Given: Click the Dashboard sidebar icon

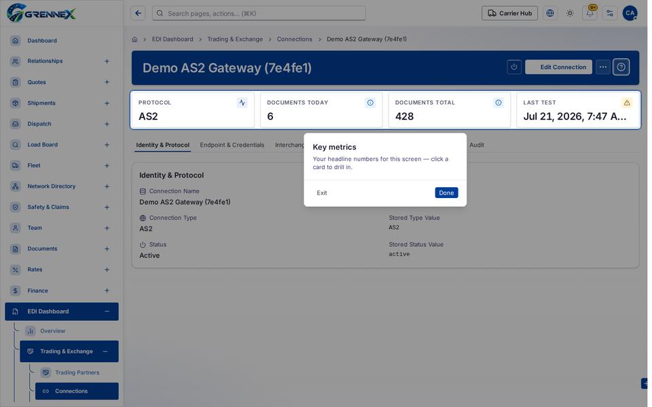Looking at the screenshot, I should coord(16,40).
